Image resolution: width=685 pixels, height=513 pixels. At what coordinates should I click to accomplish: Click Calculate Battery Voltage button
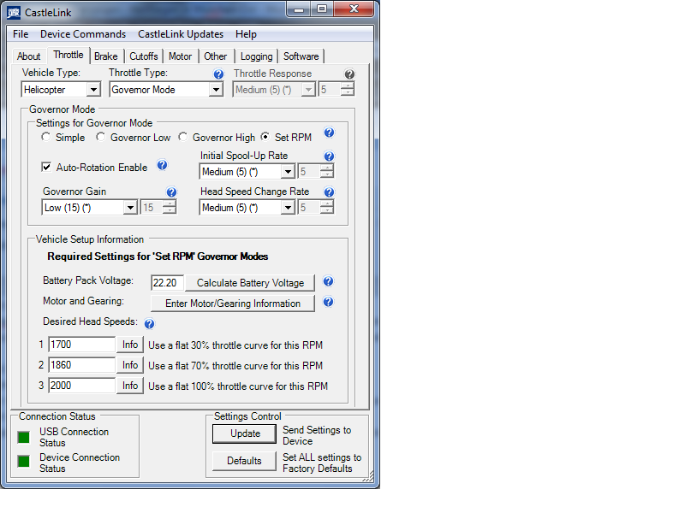click(250, 283)
